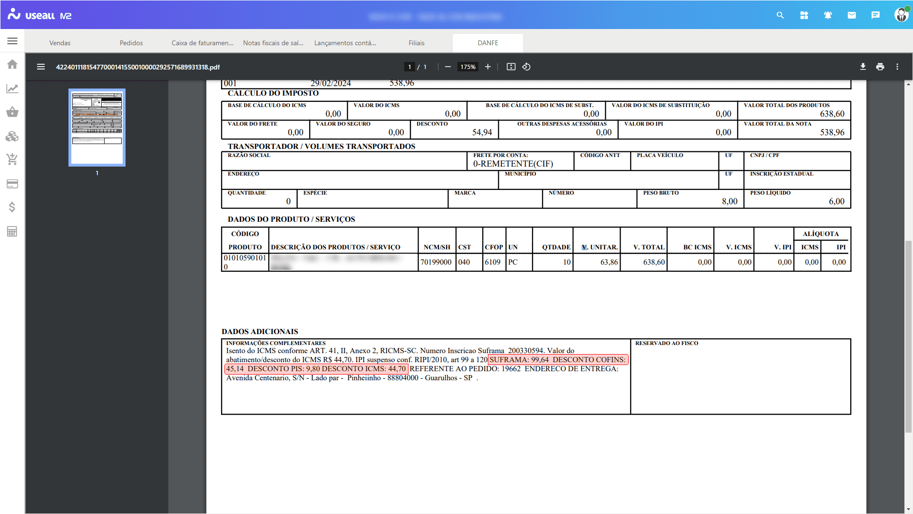This screenshot has width=913, height=514.
Task: Rotate the PDF counterclockwise
Action: point(526,67)
